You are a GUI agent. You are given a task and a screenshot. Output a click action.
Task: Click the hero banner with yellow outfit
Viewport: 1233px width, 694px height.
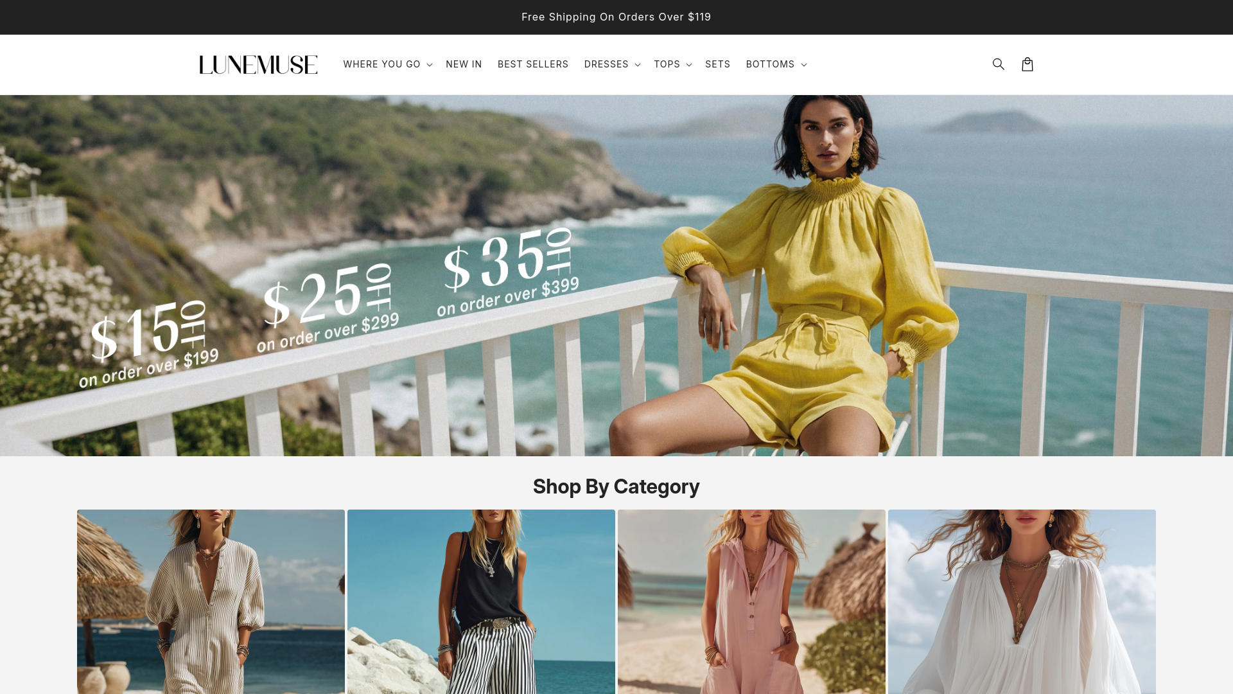coord(616,276)
